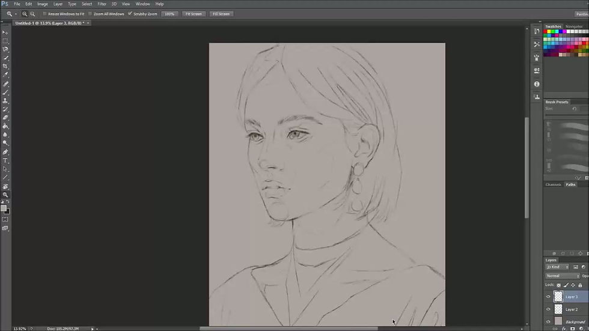
Task: Select the Eraser tool
Action: coord(5,118)
